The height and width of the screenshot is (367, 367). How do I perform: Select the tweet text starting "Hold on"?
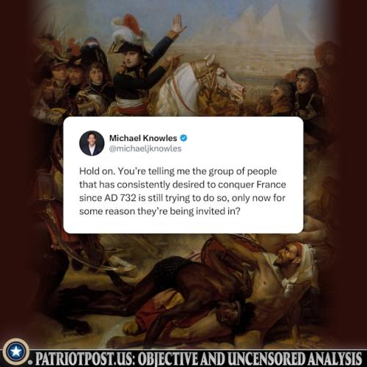183,191
